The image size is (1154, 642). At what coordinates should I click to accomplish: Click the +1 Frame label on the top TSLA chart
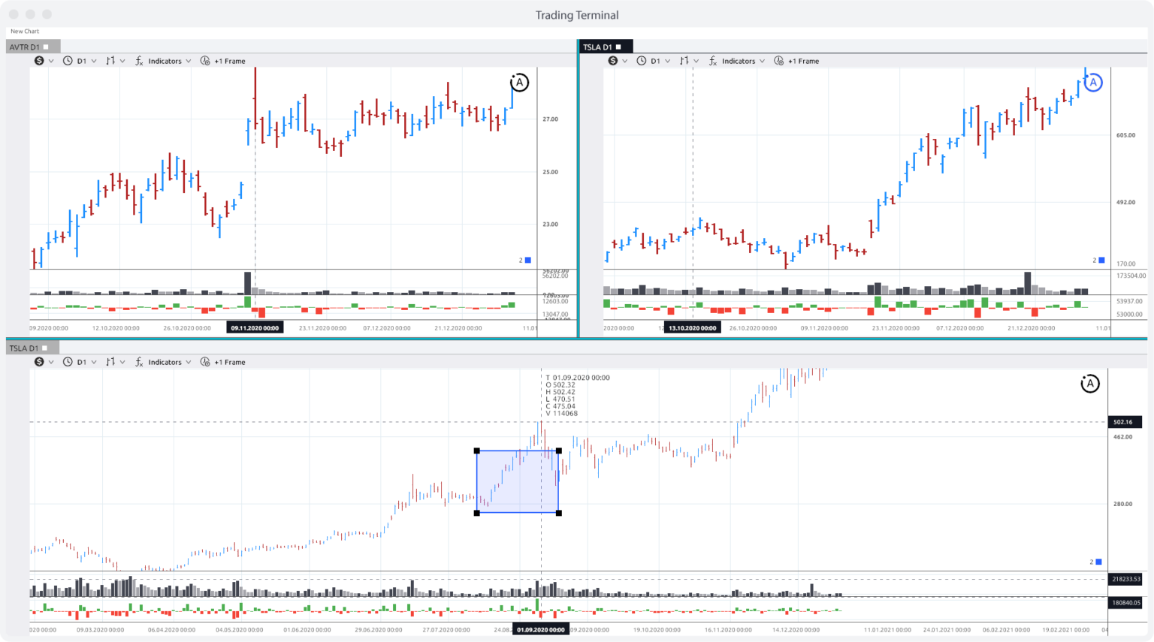tap(805, 61)
